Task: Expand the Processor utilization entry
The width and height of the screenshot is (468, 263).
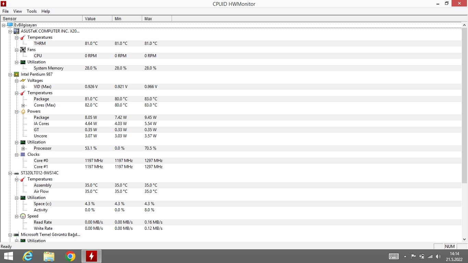Action: coord(23,149)
